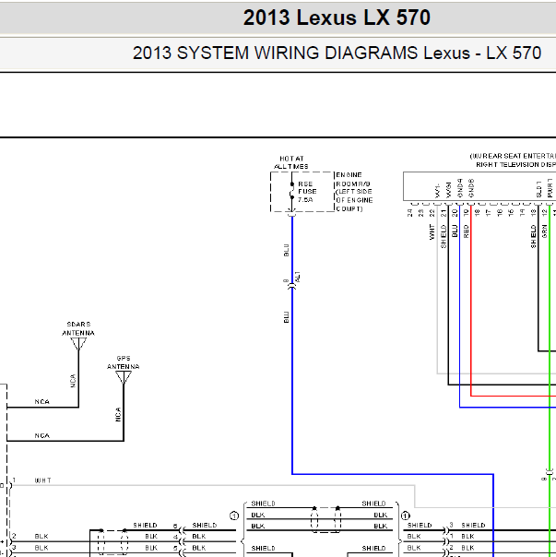Click the 'HOT AT ALL TIMES' label

(291, 162)
